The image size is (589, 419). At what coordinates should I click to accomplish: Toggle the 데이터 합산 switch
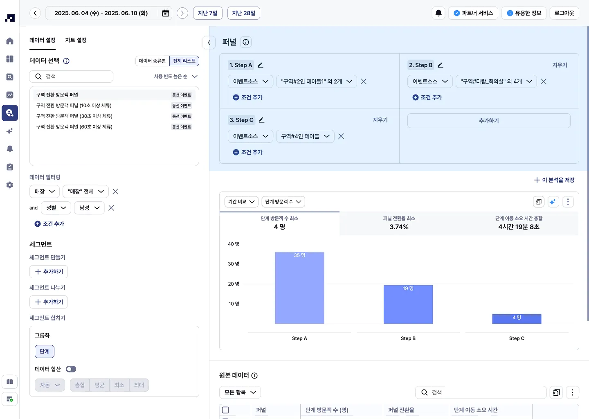(x=71, y=369)
